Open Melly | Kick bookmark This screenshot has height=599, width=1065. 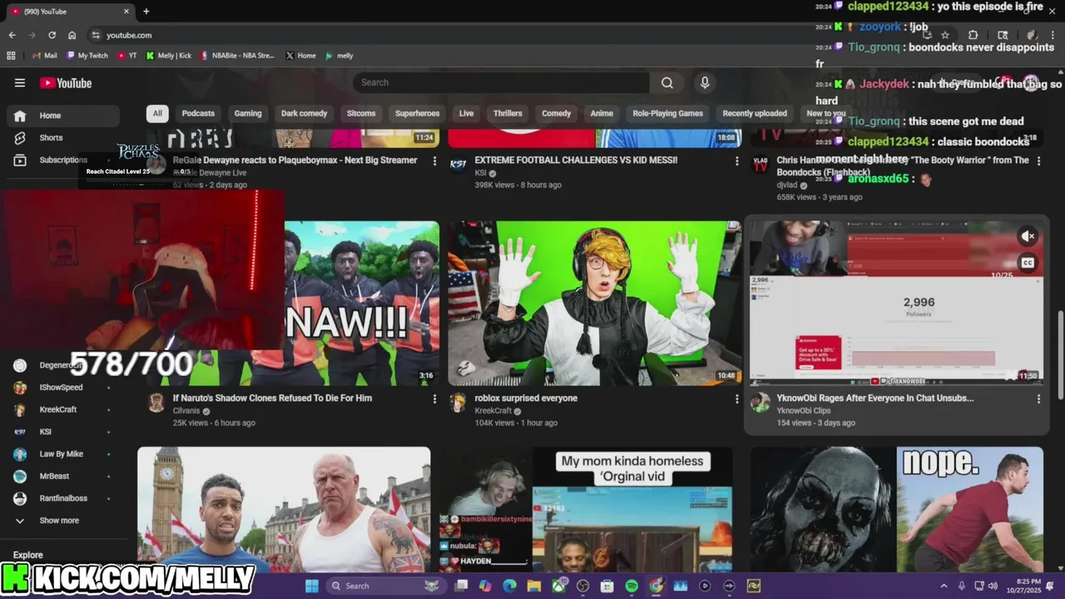[169, 56]
